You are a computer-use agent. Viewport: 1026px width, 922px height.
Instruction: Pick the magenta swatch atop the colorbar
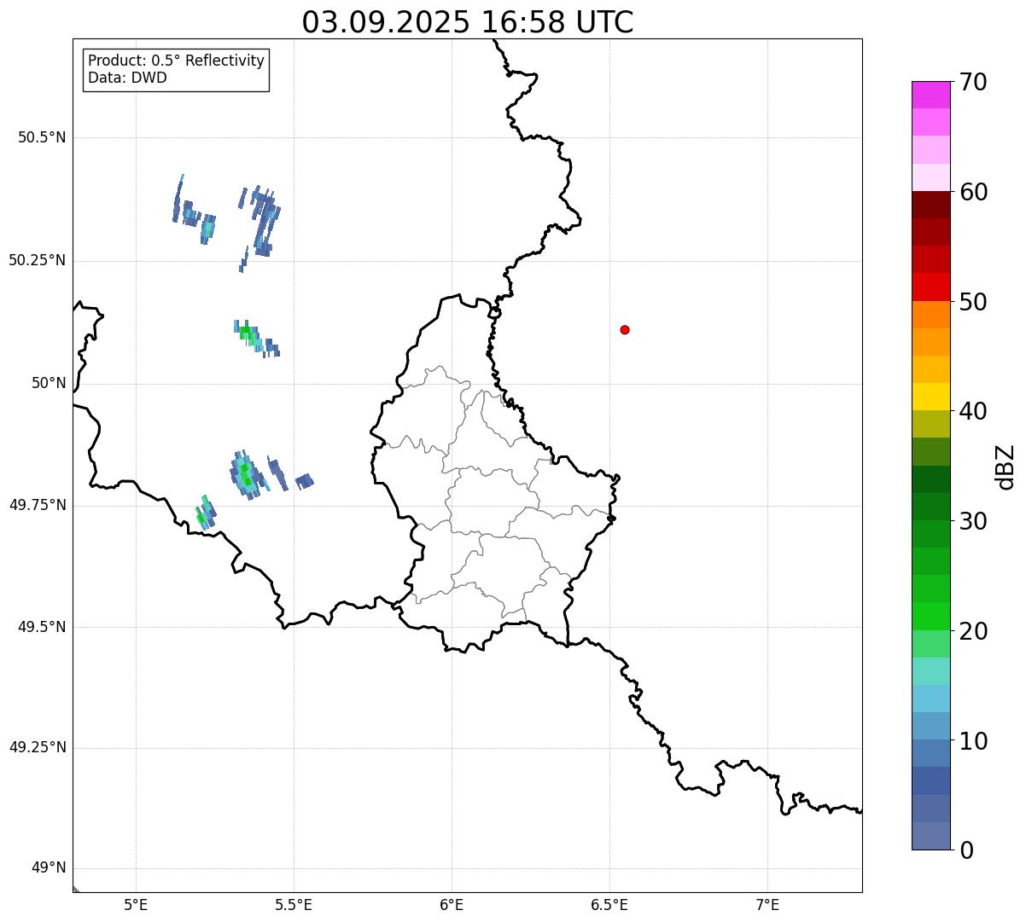[930, 95]
